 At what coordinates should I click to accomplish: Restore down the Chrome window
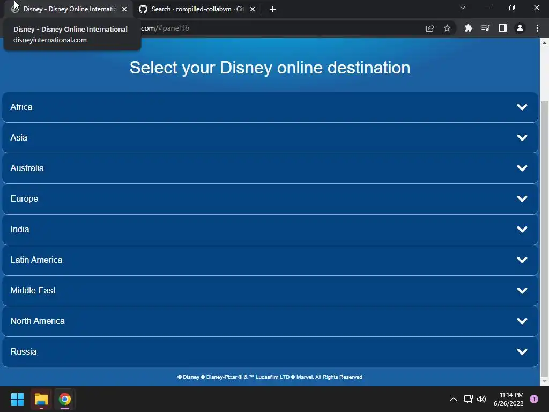click(x=512, y=8)
